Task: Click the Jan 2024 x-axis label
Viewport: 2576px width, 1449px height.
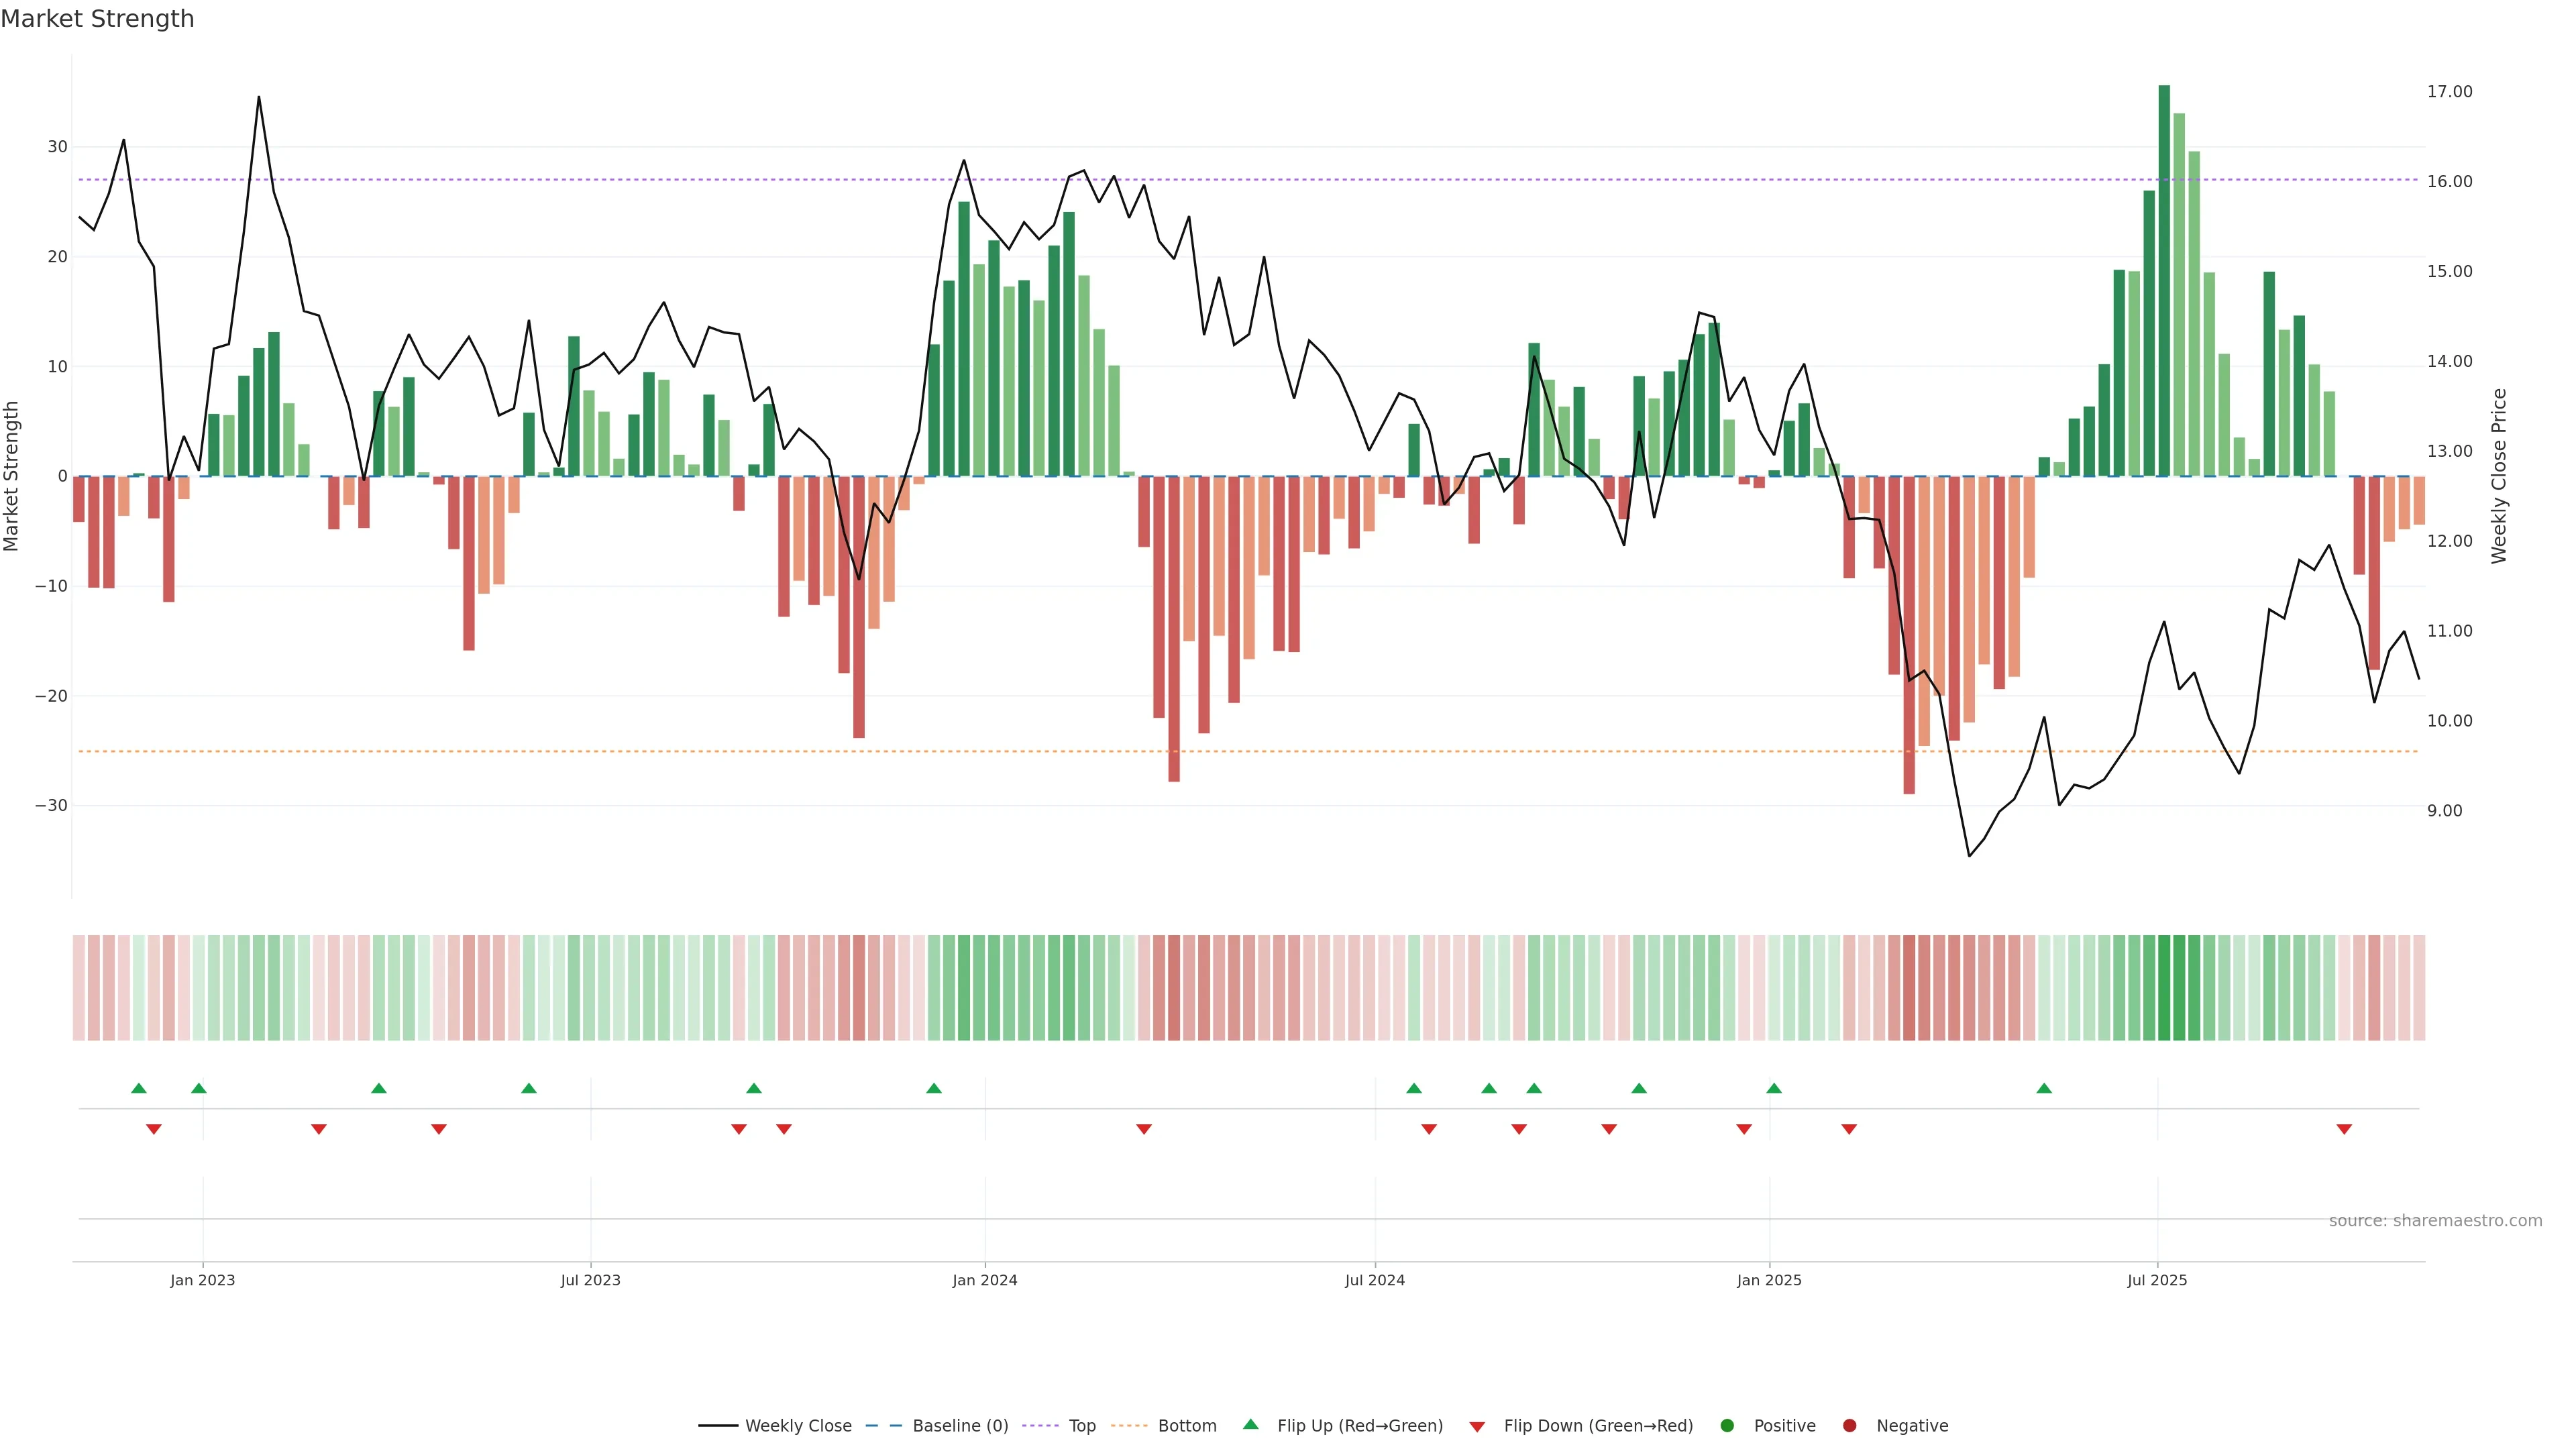Action: point(985,1280)
